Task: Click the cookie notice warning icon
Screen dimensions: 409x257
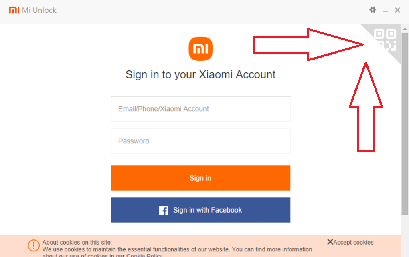Action: point(34,245)
